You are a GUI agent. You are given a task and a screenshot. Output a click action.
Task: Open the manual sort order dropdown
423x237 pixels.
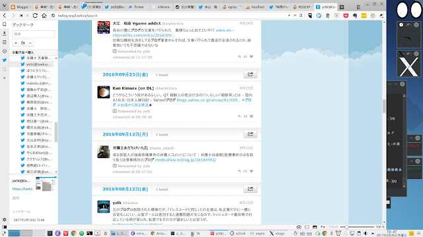[34, 53]
